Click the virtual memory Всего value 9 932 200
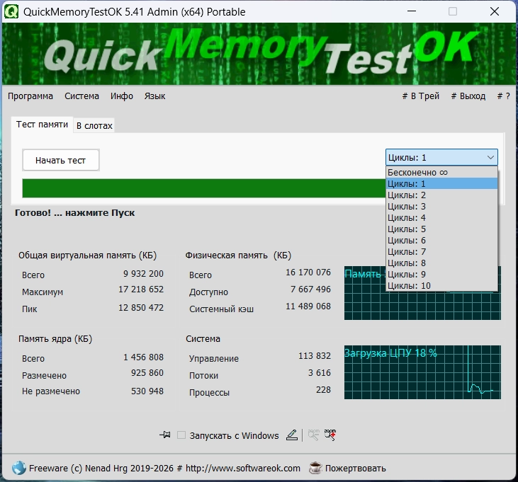The image size is (518, 482). pos(143,273)
